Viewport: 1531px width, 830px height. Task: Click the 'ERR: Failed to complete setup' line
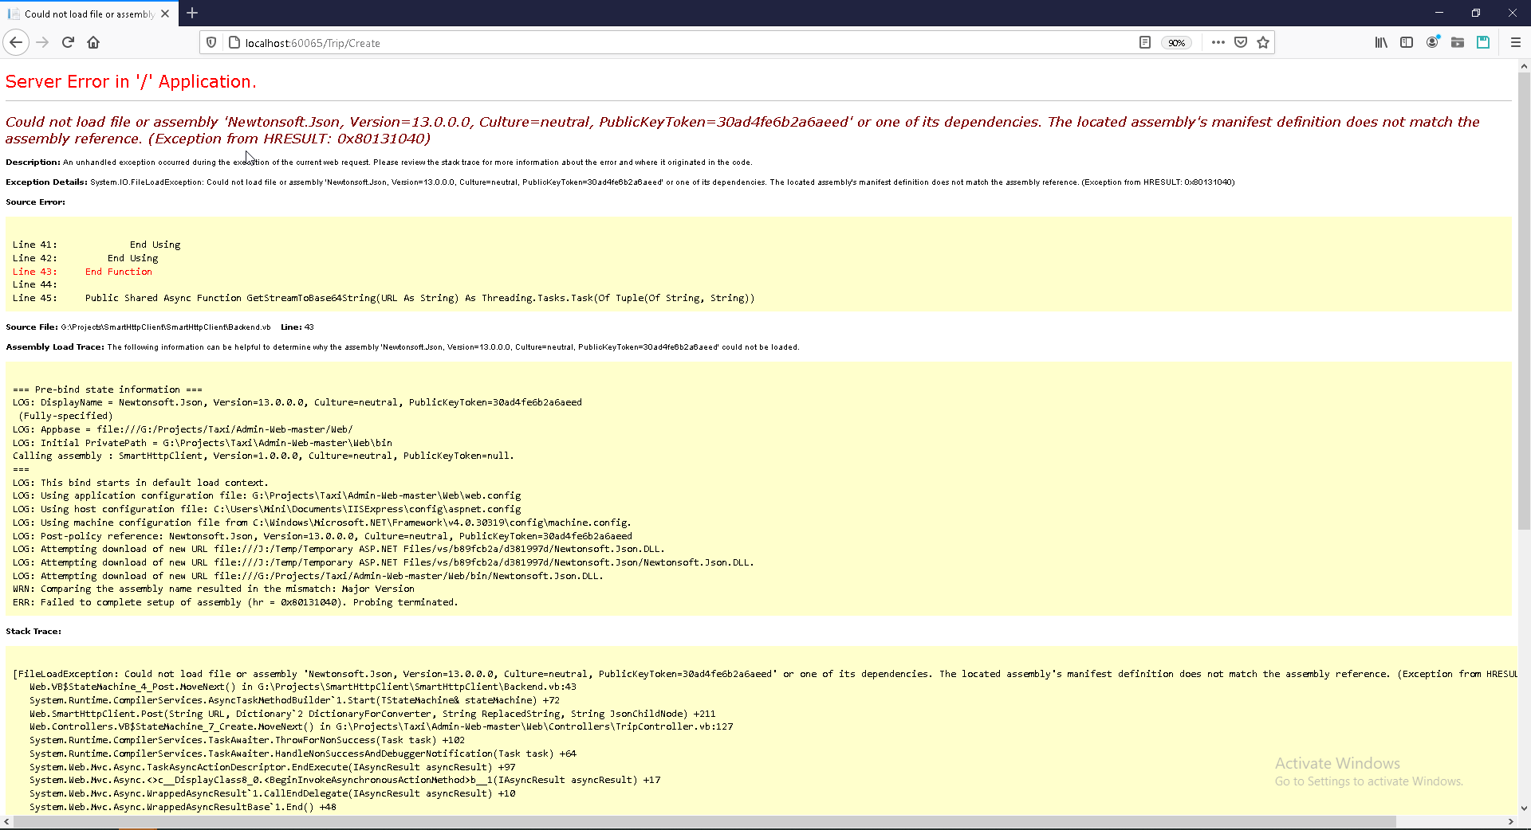[x=235, y=602]
